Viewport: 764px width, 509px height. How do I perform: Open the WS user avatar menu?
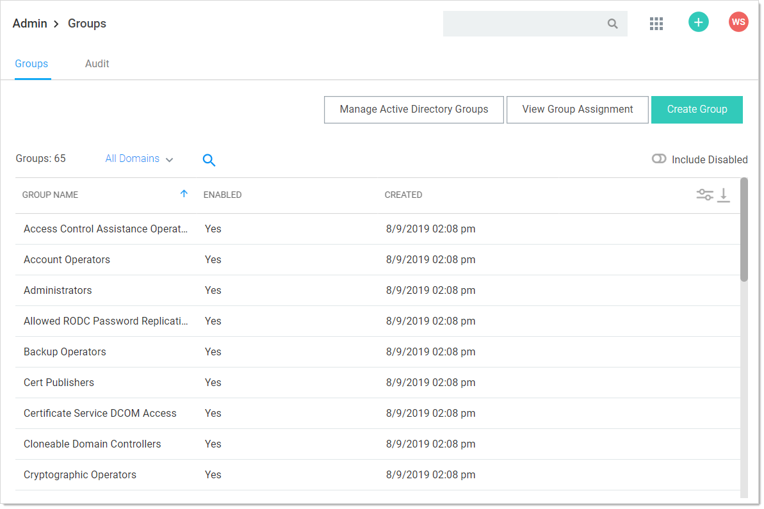point(738,22)
